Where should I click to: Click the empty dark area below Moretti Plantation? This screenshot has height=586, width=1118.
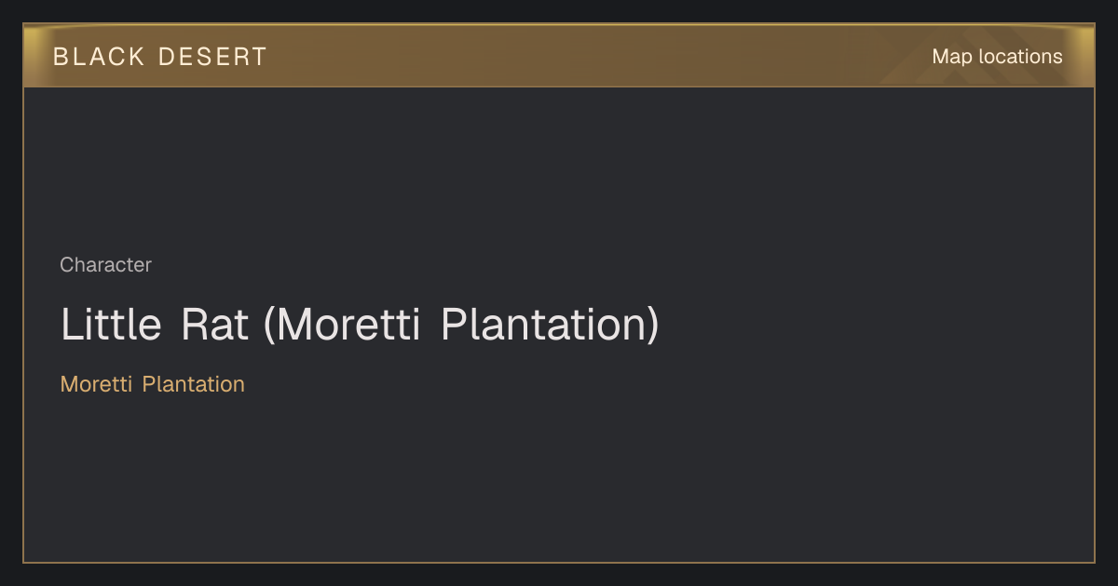(559, 479)
